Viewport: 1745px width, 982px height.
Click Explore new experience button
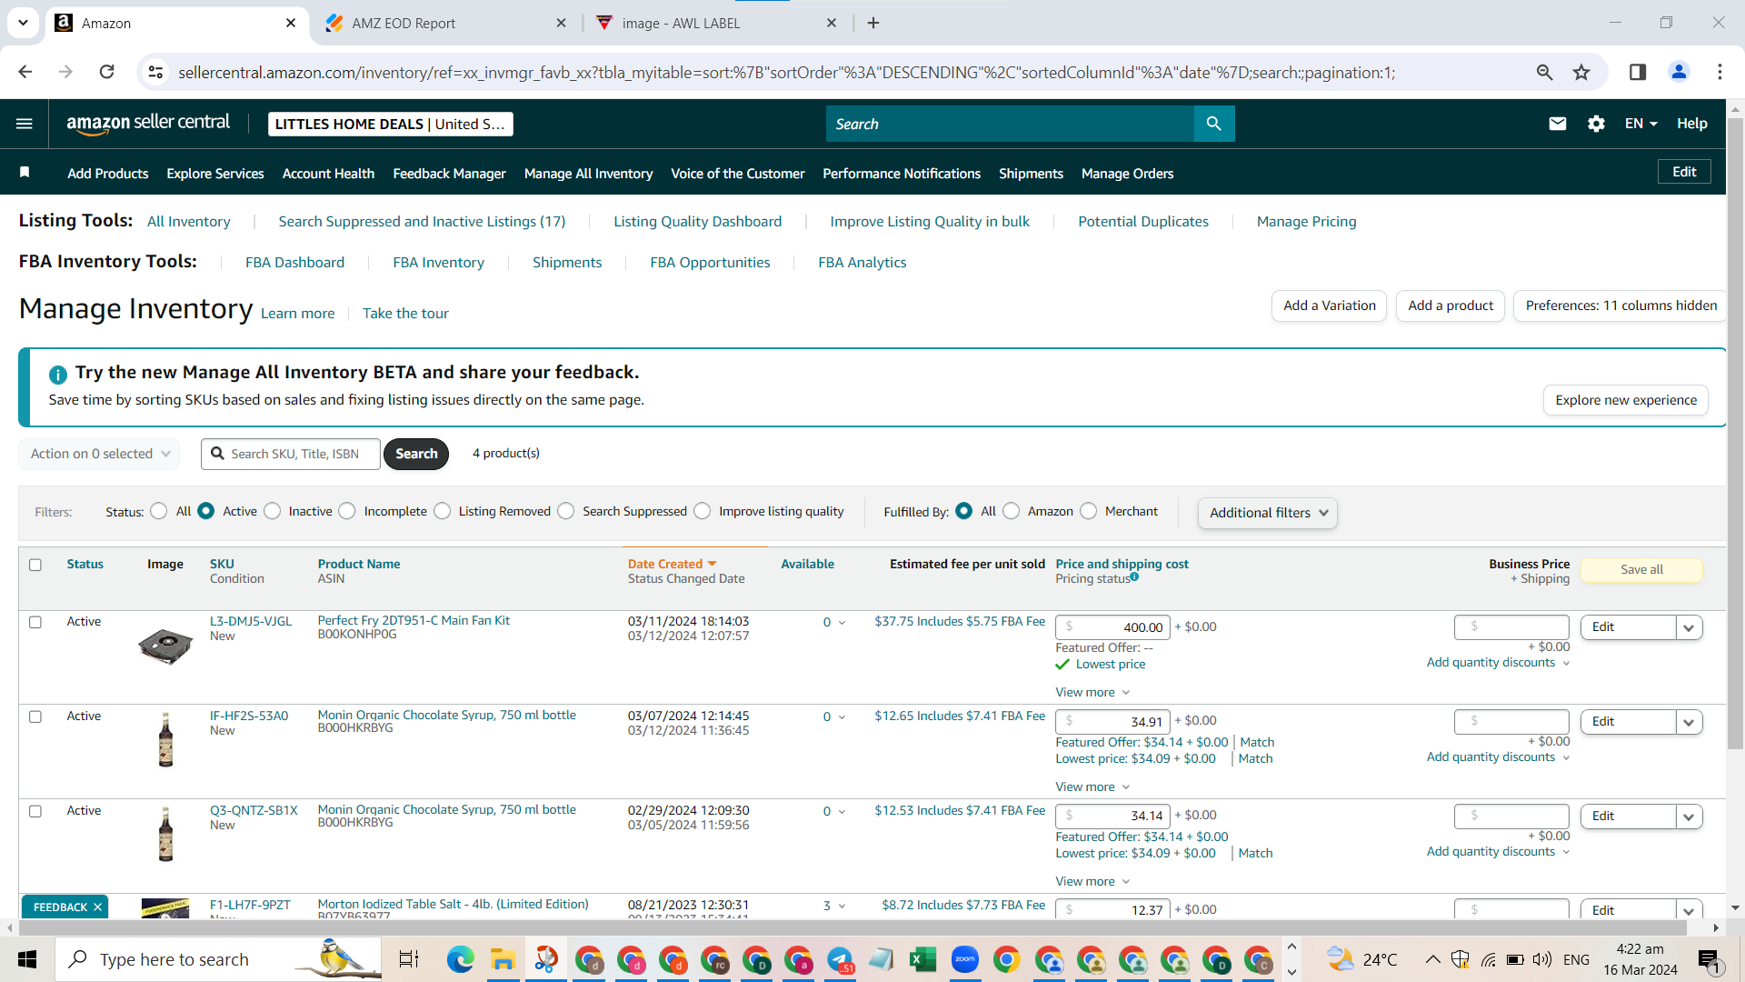(x=1626, y=400)
